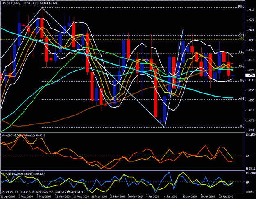Select the white 23.6 Fibonacci level label

tap(242, 97)
